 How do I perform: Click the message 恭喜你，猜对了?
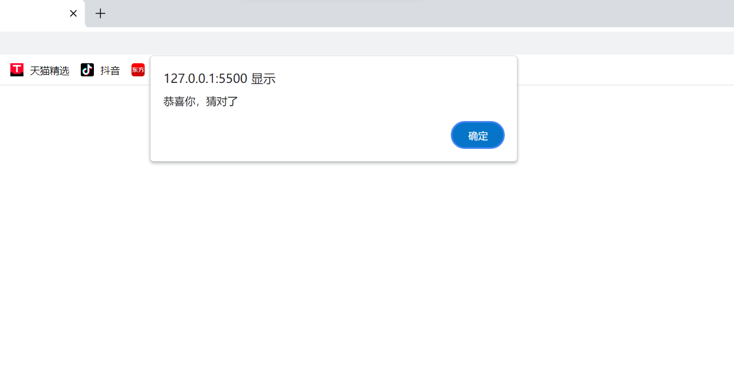pyautogui.click(x=201, y=101)
